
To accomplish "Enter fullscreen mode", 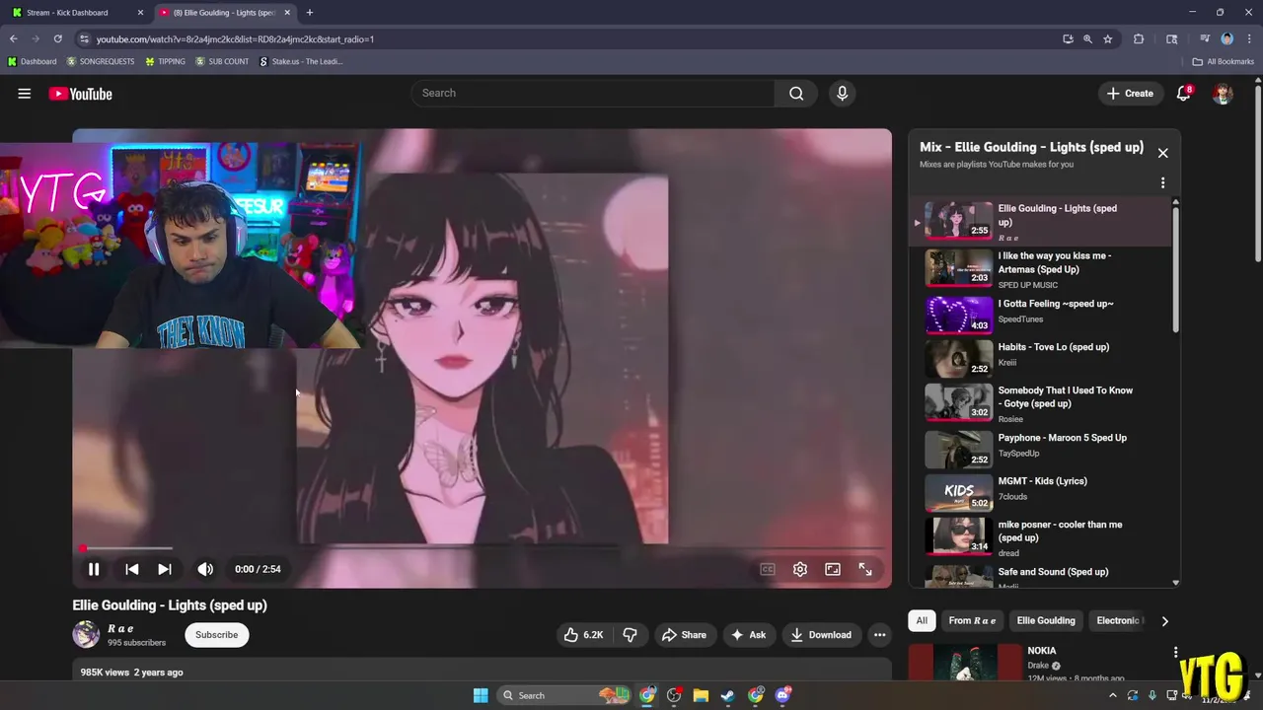I will coord(865,569).
